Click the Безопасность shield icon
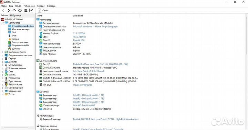The image size is (248, 130). tap(6, 84)
